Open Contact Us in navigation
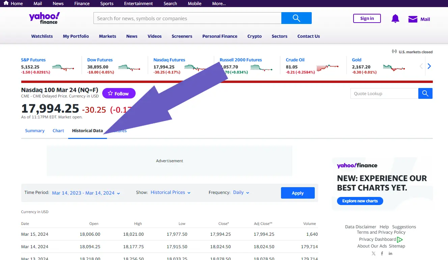This screenshot has width=448, height=260. pyautogui.click(x=308, y=36)
